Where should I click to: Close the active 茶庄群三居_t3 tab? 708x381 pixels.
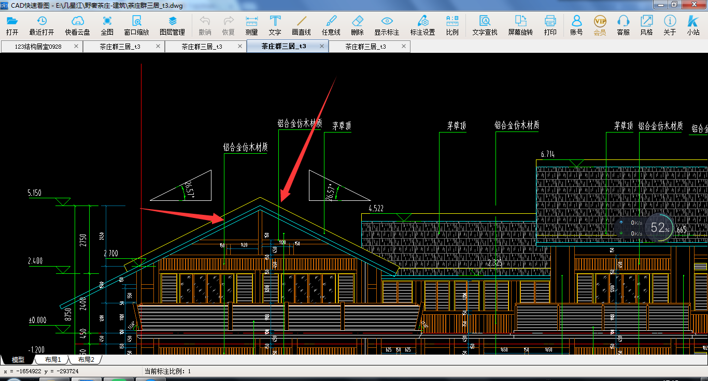(x=322, y=46)
